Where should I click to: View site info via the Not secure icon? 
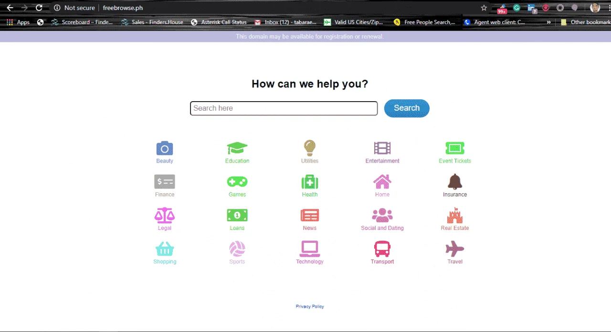57,8
